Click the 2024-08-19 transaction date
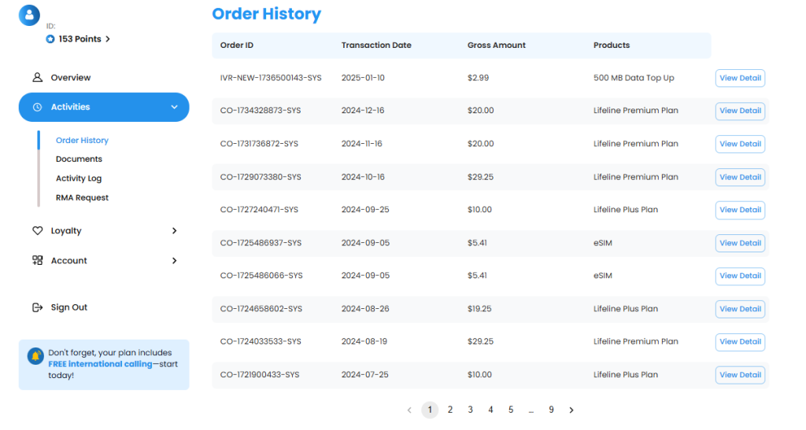The width and height of the screenshot is (806, 430). point(364,342)
